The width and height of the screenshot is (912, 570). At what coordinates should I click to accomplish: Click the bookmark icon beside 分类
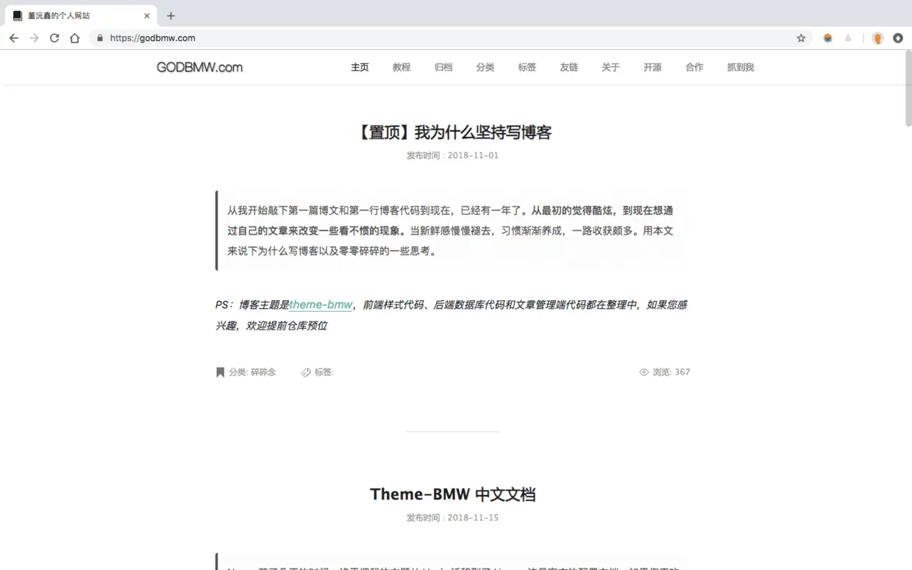click(x=220, y=372)
